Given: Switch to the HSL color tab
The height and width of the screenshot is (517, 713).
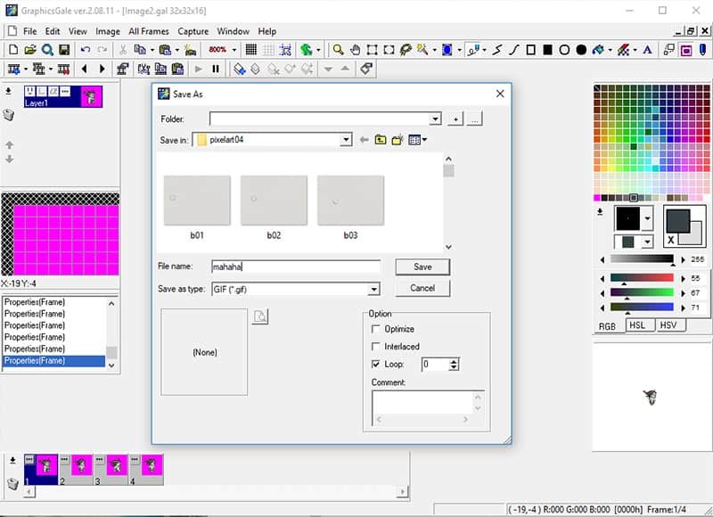Looking at the screenshot, I should tap(637, 325).
